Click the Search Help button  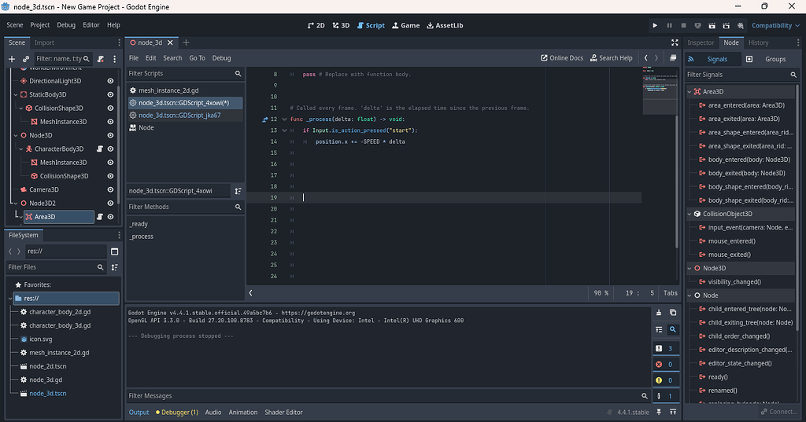pos(611,58)
